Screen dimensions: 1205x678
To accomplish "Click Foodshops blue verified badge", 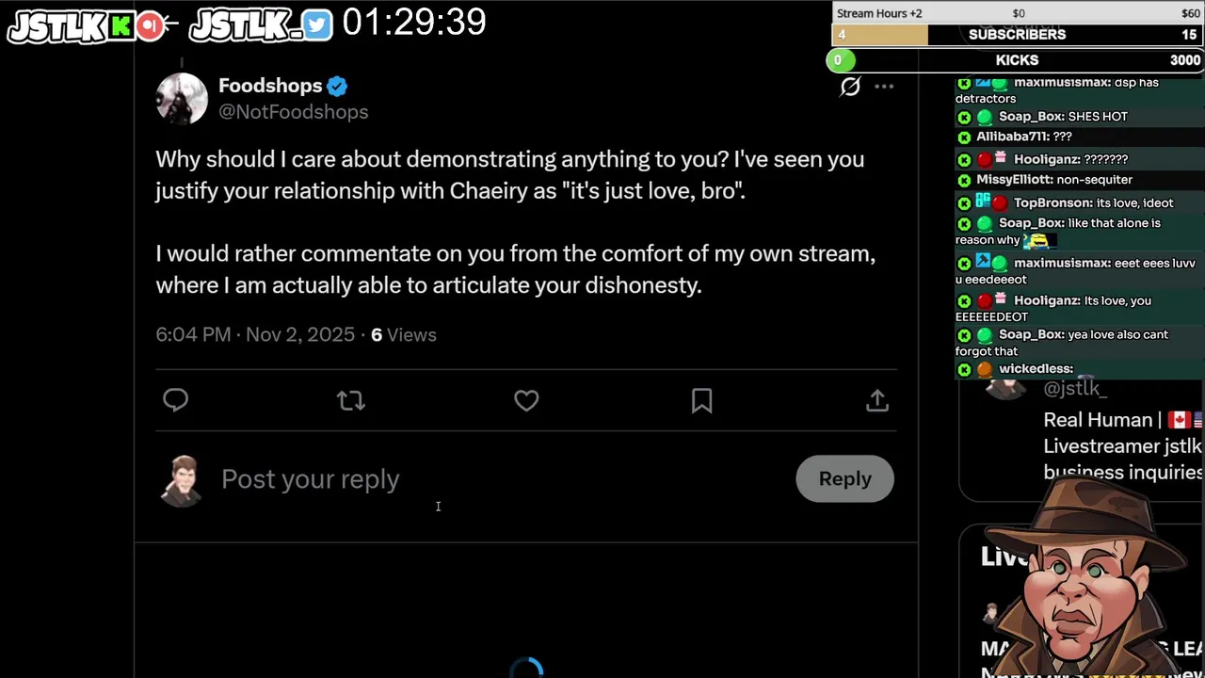I will [337, 87].
